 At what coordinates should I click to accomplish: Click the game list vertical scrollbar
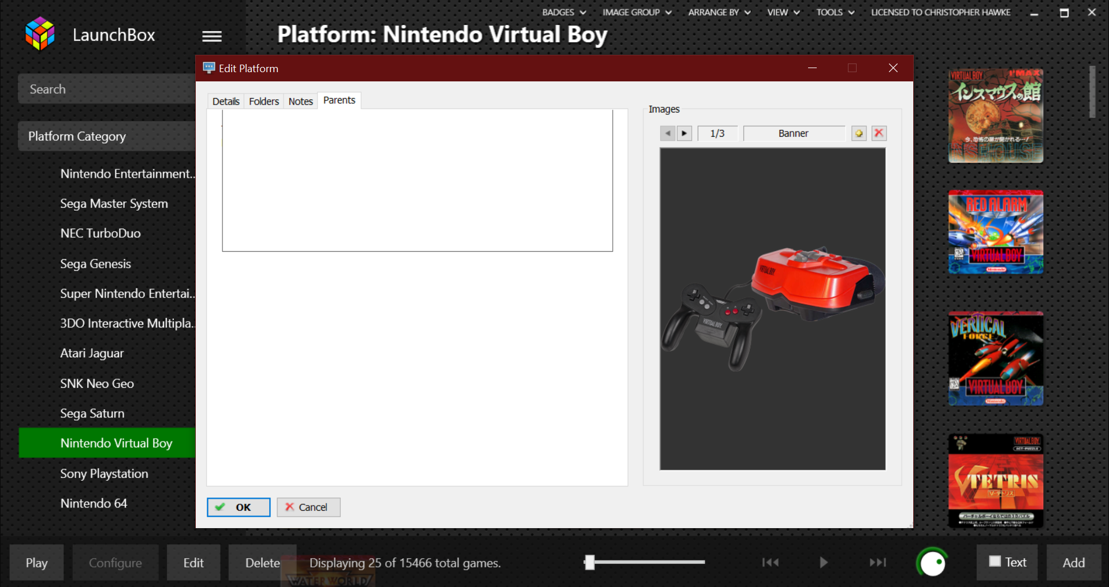point(1092,91)
